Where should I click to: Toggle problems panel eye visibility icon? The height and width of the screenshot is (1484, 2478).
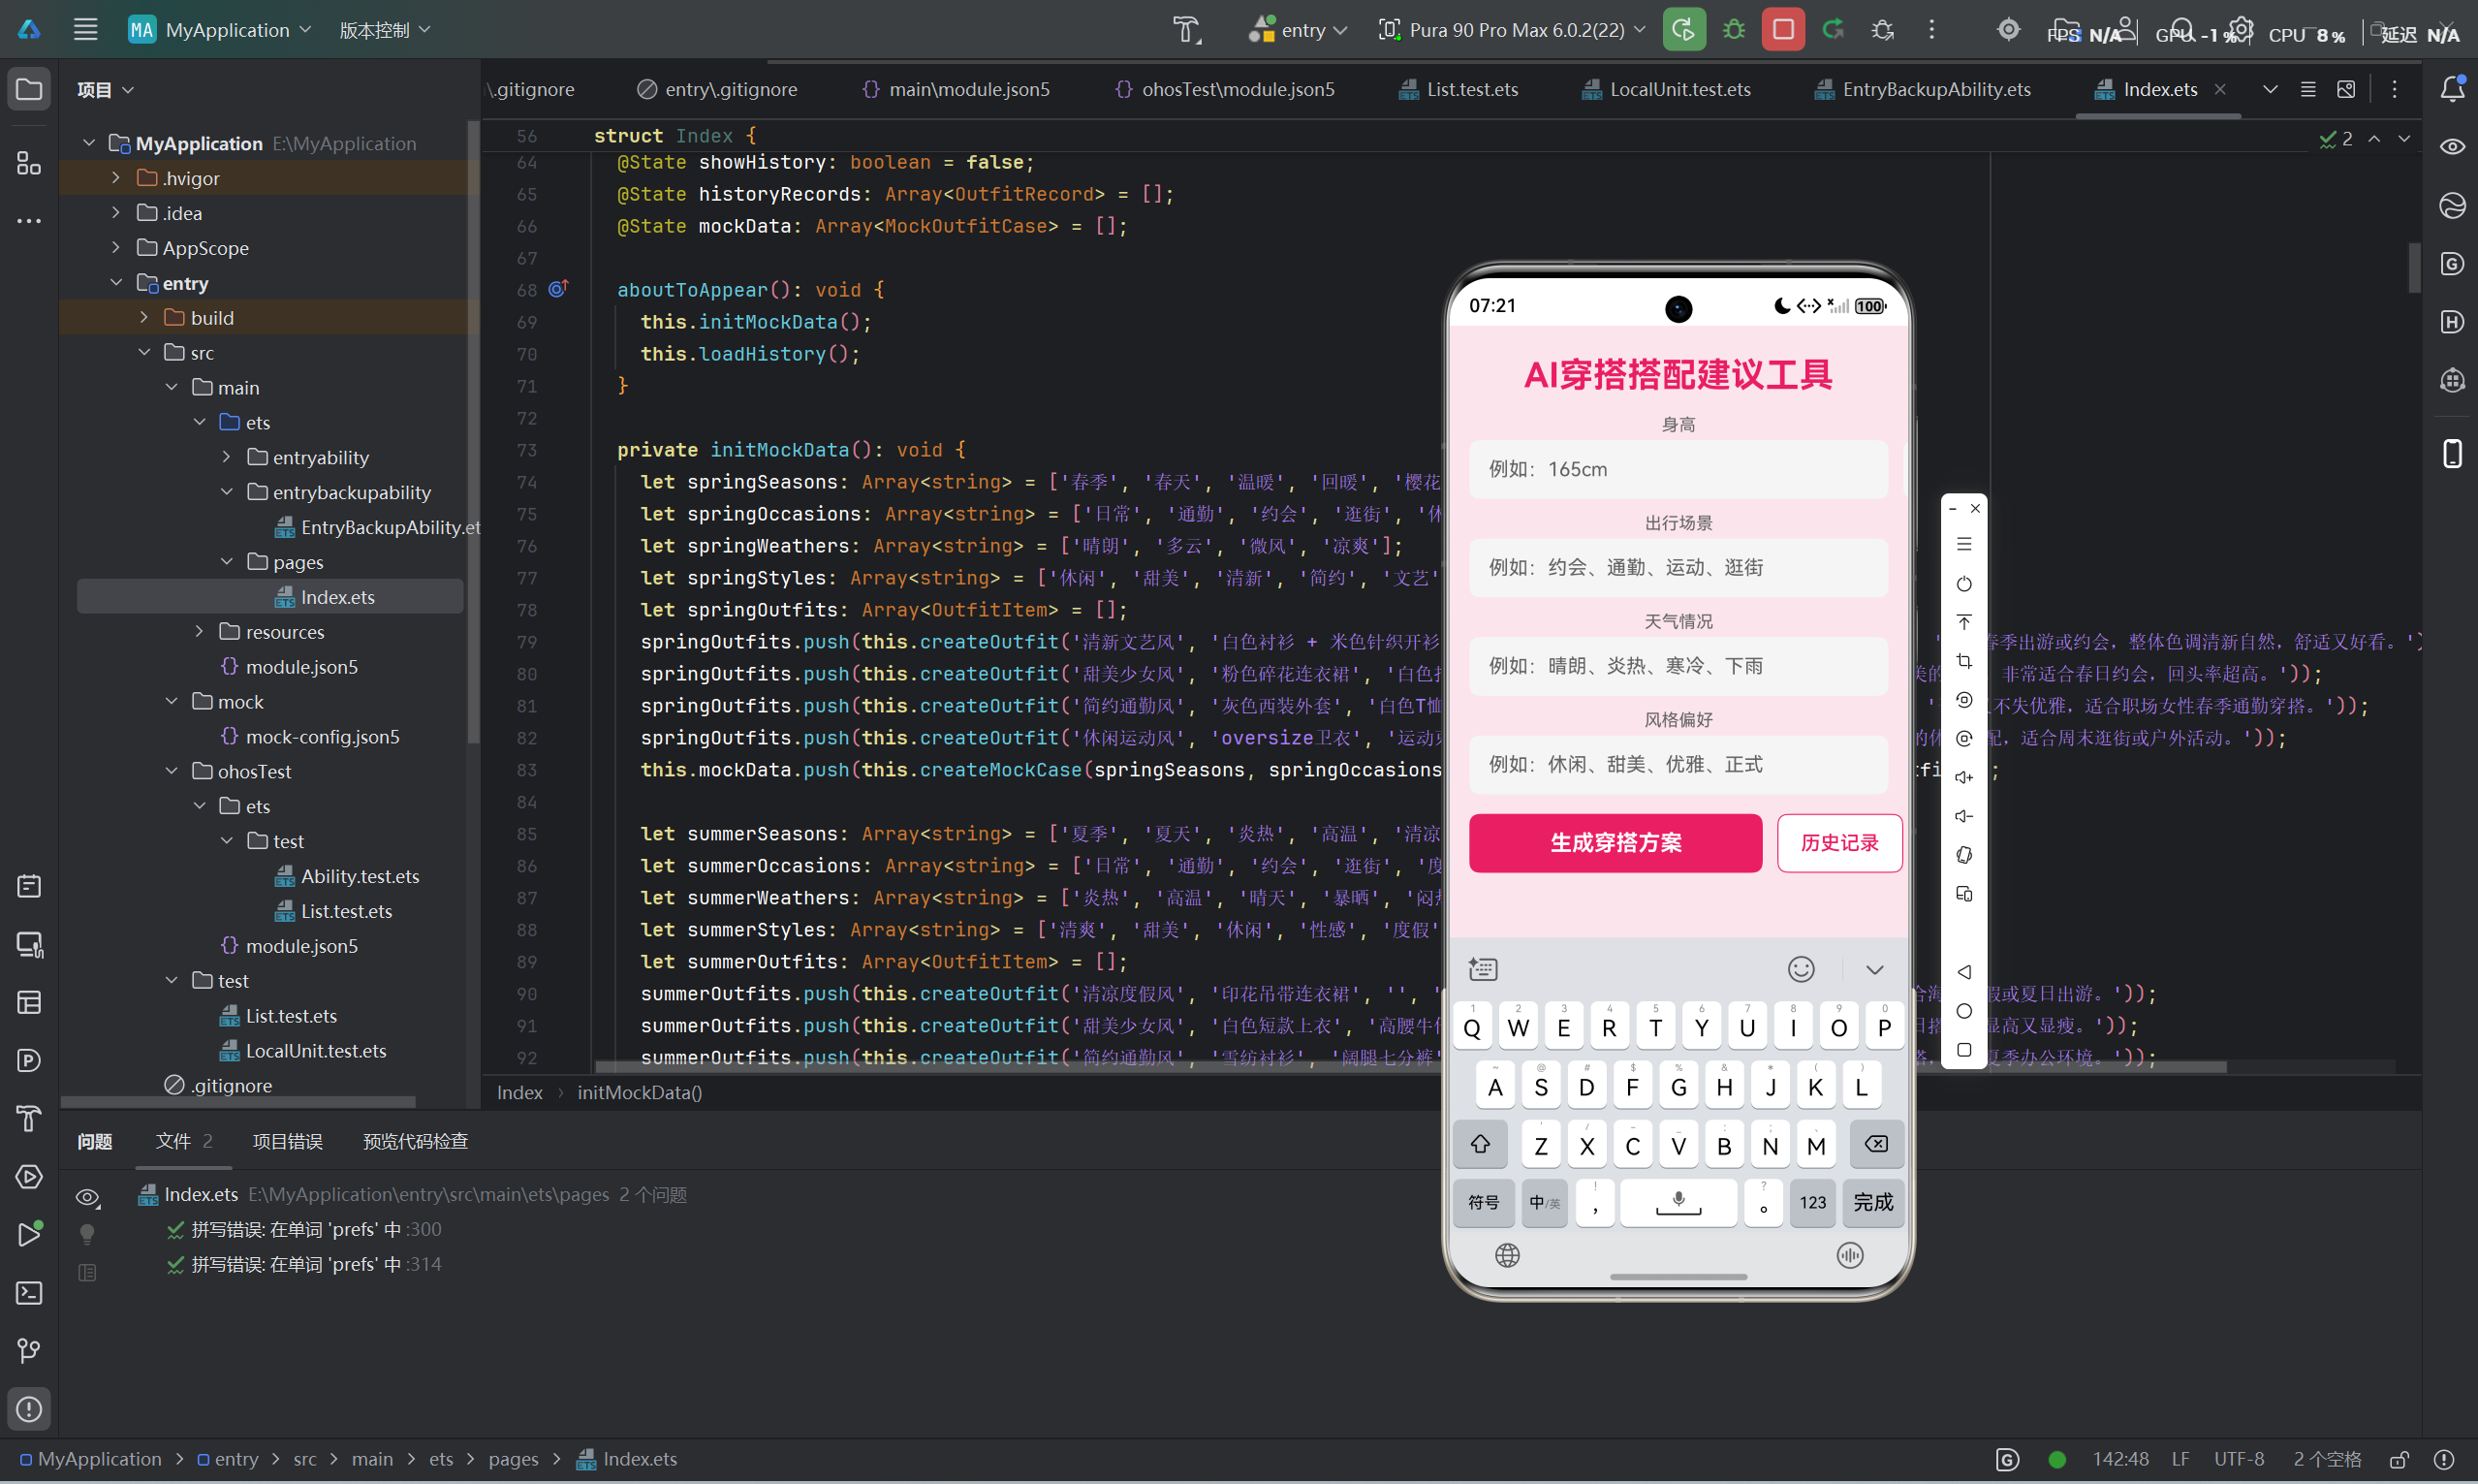click(88, 1197)
